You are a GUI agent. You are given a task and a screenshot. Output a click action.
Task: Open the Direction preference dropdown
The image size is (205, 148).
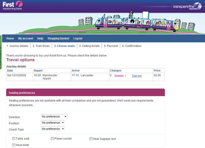coord(54,116)
